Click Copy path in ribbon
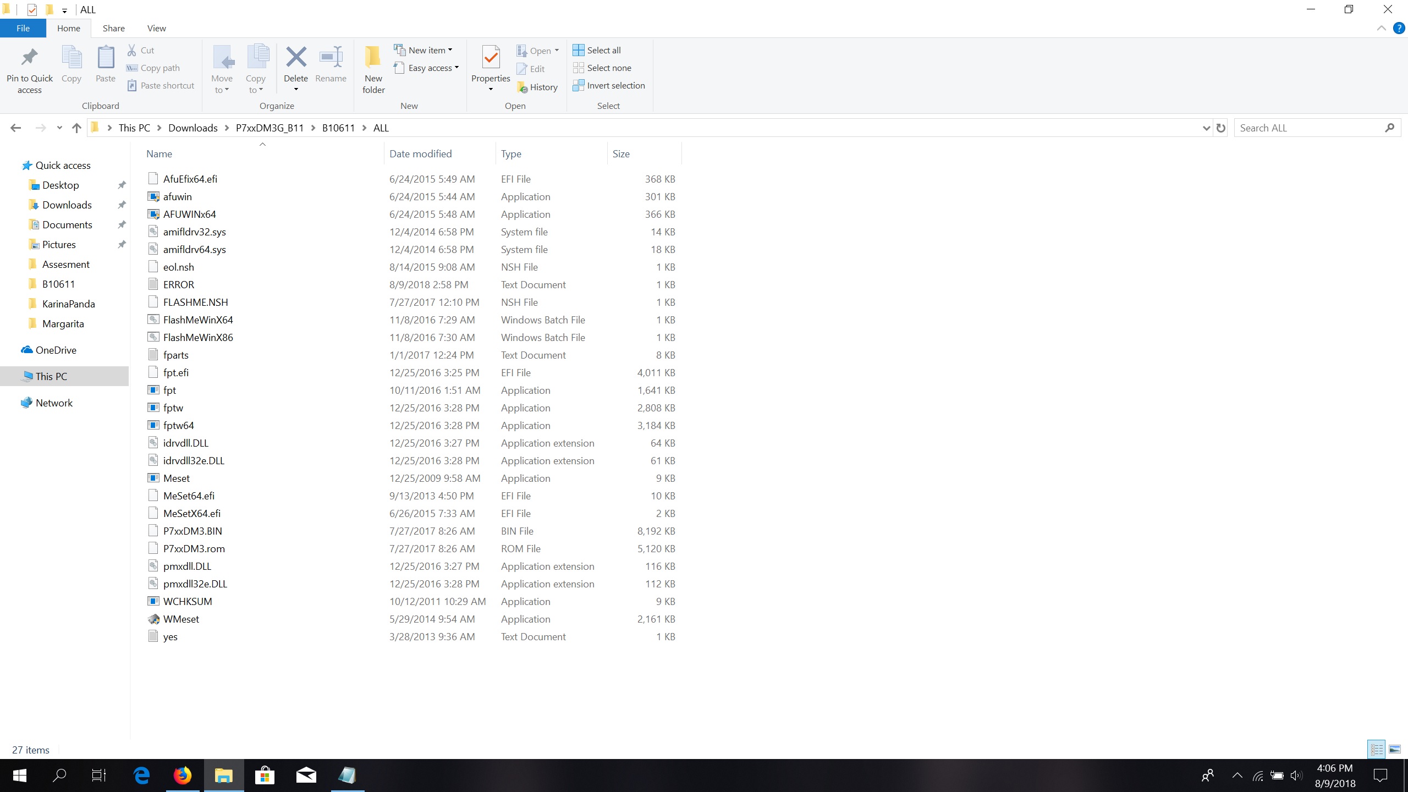The width and height of the screenshot is (1408, 792). (153, 68)
